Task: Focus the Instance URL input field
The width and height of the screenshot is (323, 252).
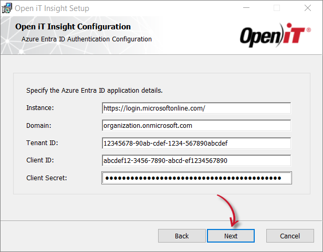Action: [196, 108]
